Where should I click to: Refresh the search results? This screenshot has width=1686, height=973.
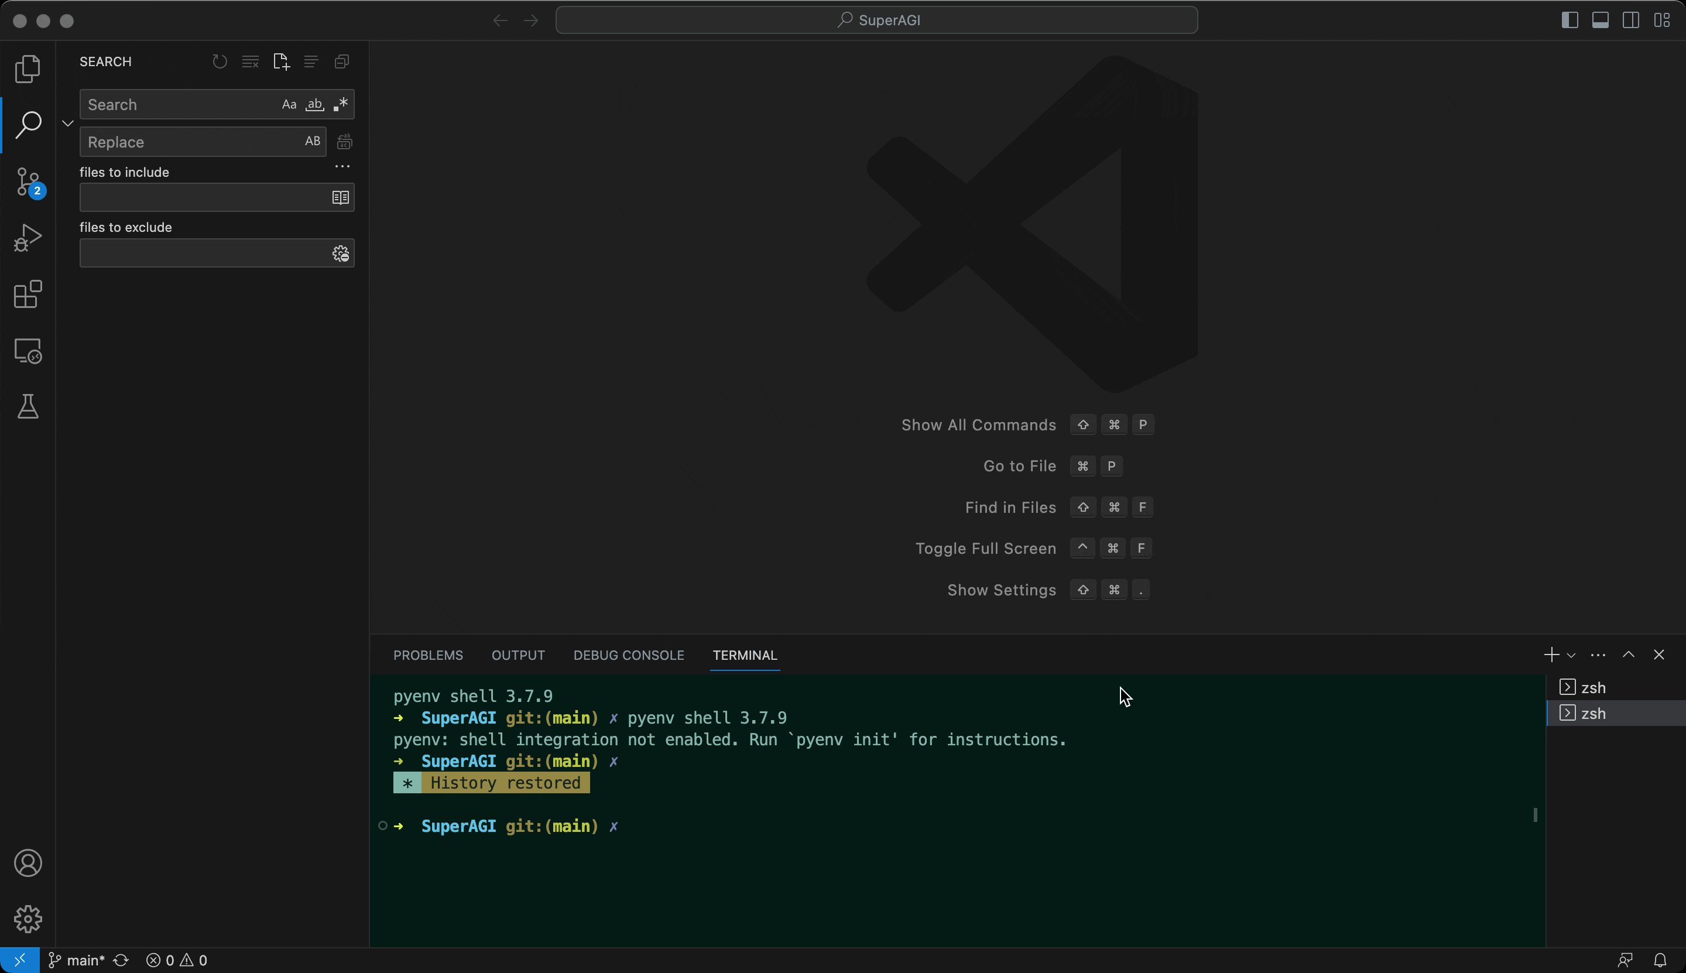point(219,61)
